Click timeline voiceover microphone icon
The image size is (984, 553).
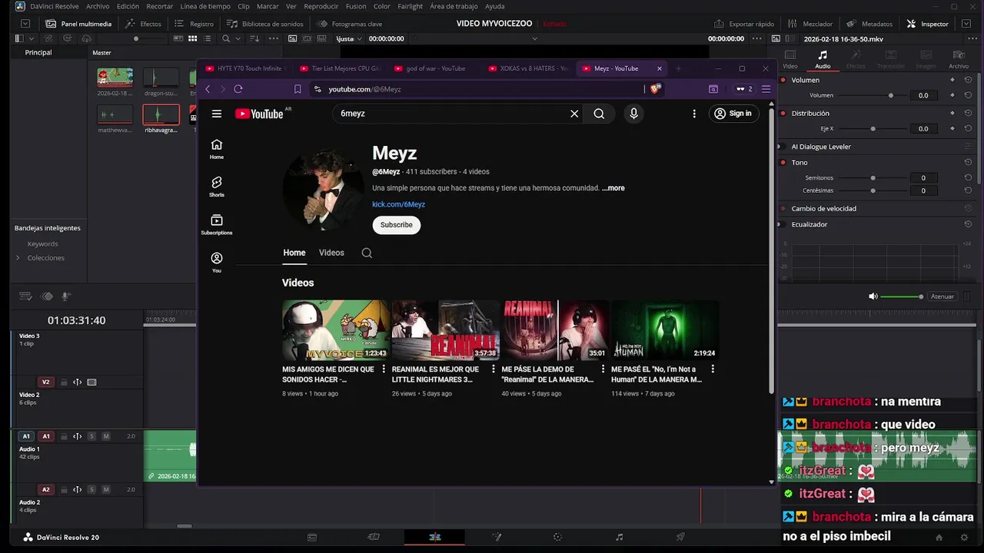(x=66, y=296)
